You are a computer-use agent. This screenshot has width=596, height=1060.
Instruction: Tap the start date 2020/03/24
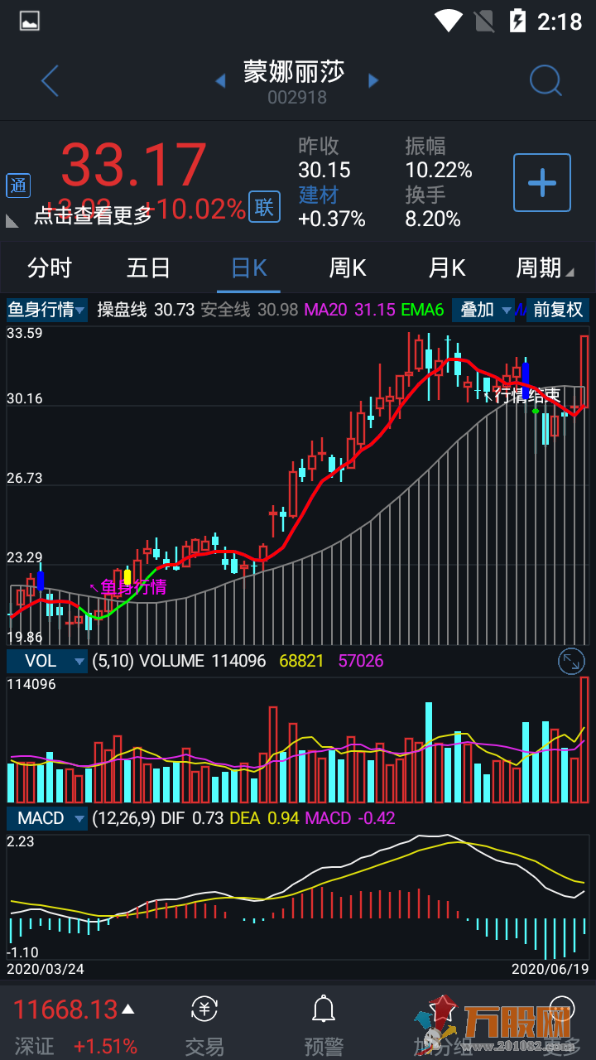tap(46, 968)
